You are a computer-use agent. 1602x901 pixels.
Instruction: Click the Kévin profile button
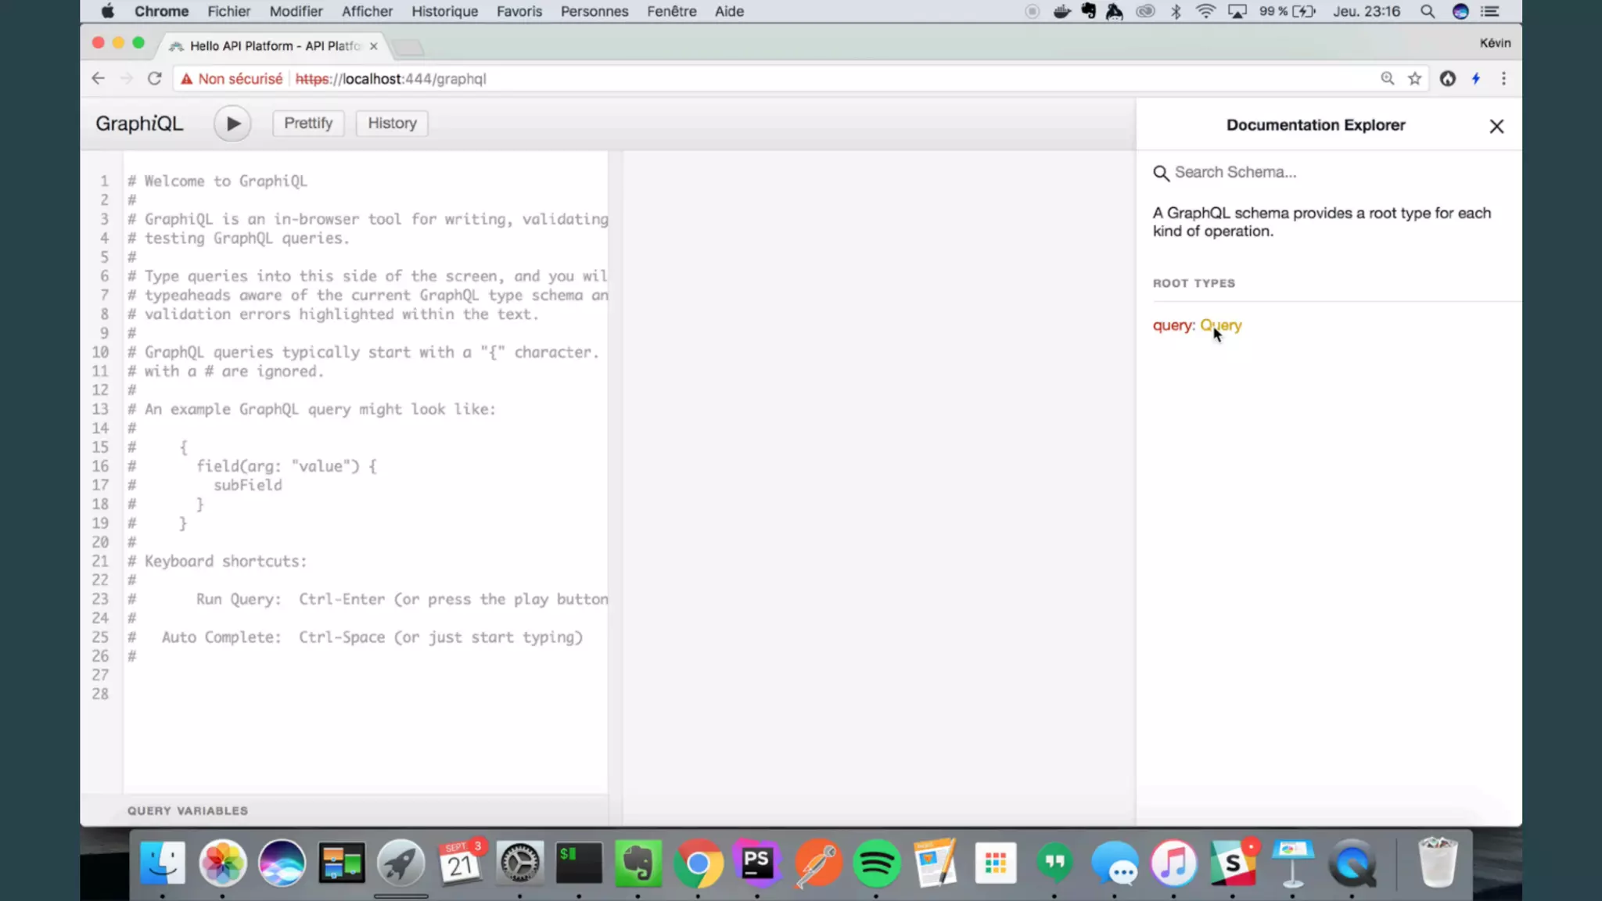1495,43
